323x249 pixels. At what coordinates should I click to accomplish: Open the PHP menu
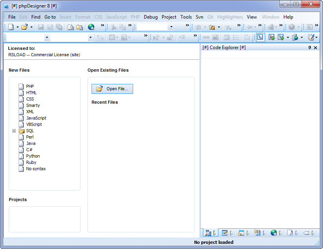135,17
